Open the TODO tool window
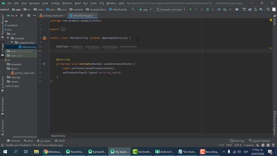The image size is (277, 156). (60, 141)
